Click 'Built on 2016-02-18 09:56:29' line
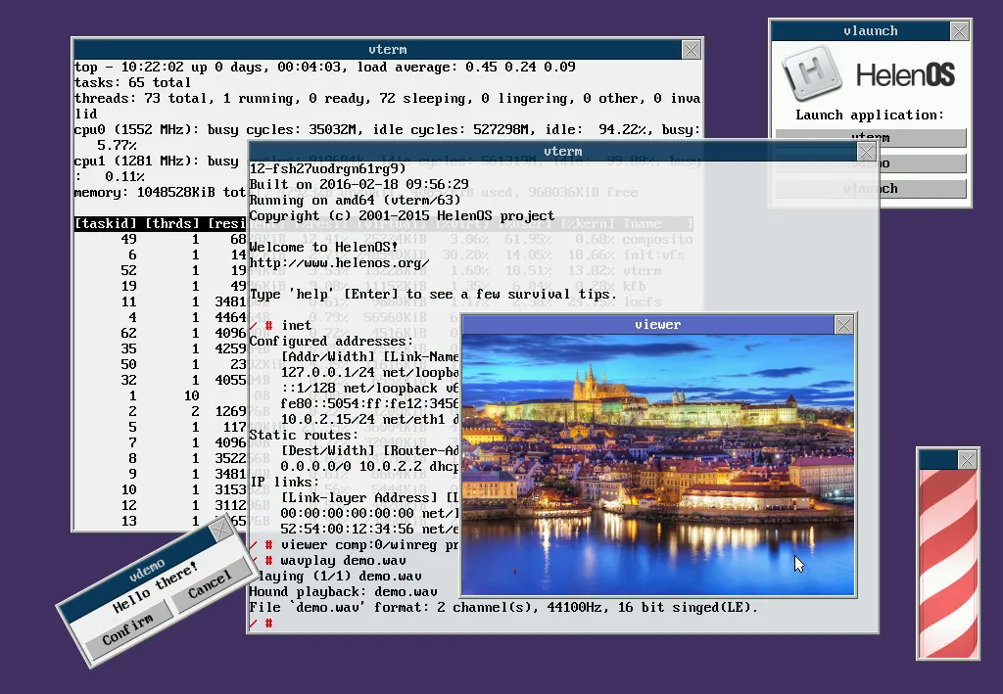 pos(358,184)
